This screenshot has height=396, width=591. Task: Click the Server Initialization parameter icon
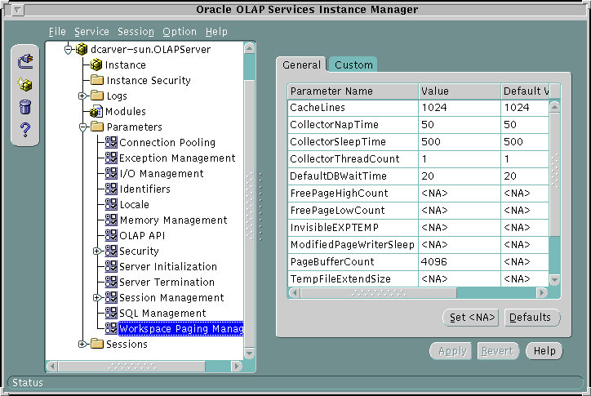point(111,266)
